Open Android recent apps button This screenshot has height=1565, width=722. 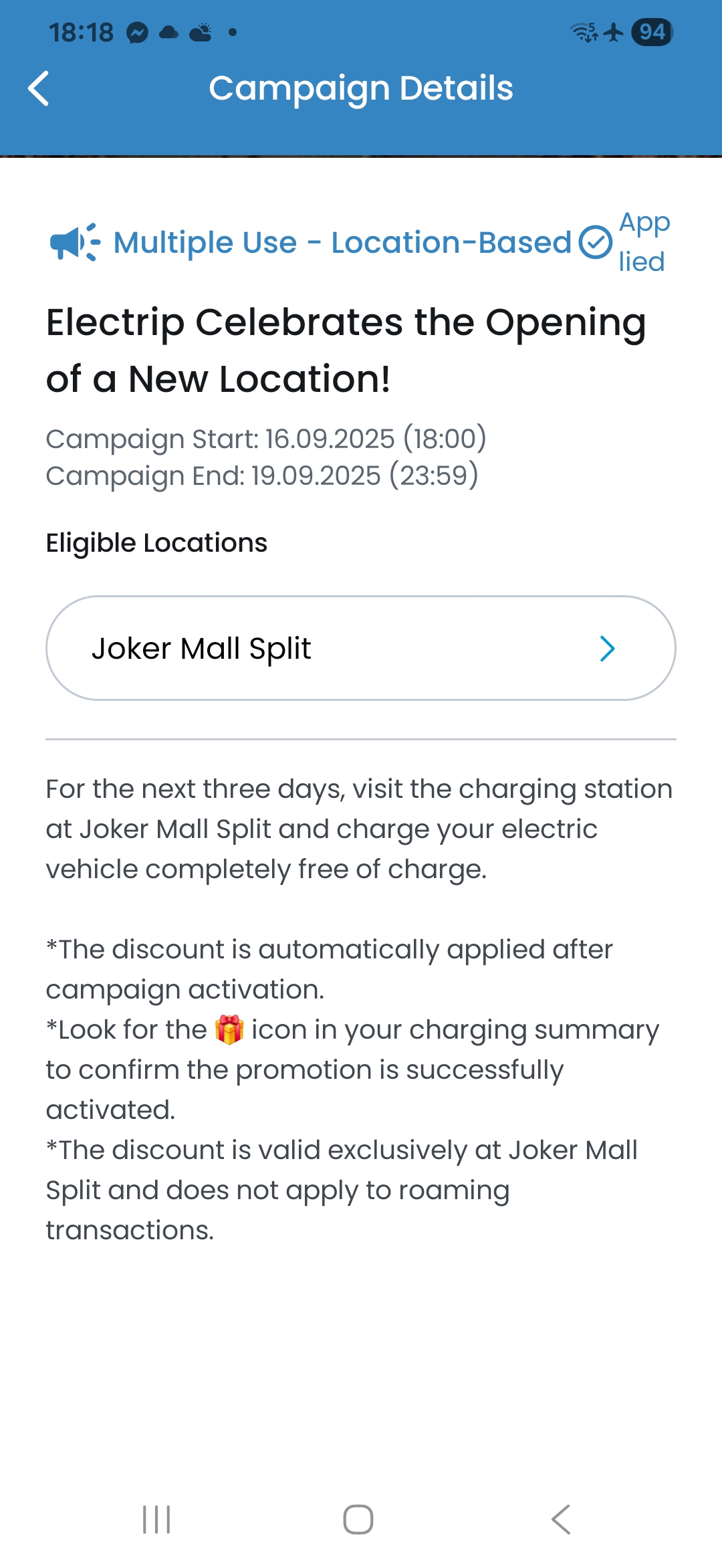157,1520
